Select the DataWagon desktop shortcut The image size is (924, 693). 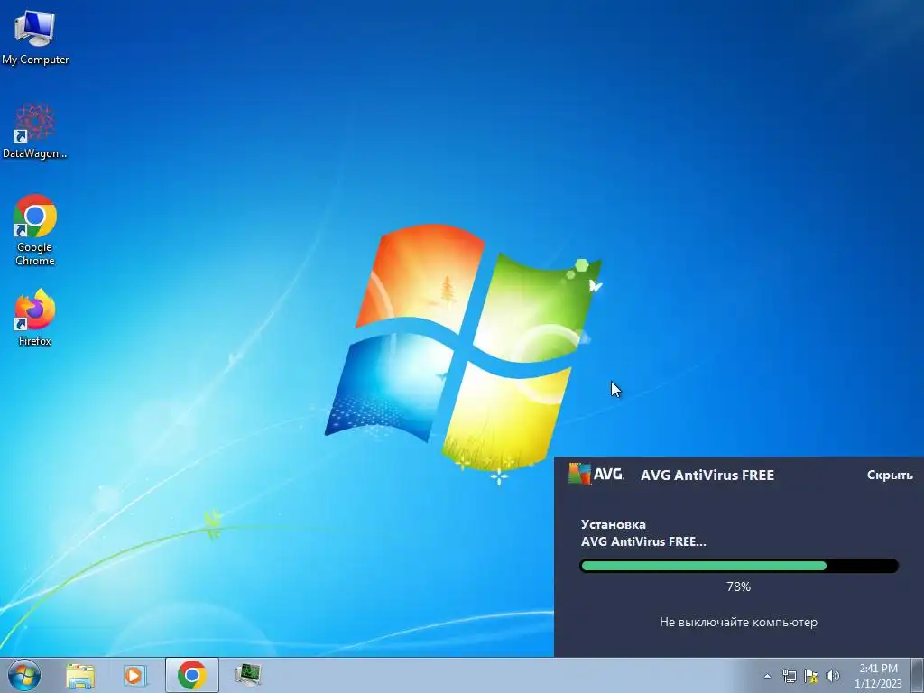tap(35, 131)
